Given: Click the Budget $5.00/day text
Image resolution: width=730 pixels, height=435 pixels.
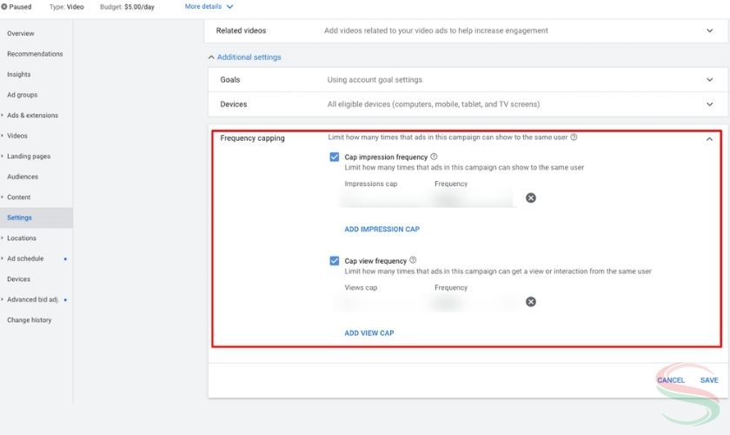Looking at the screenshot, I should pyautogui.click(x=127, y=7).
